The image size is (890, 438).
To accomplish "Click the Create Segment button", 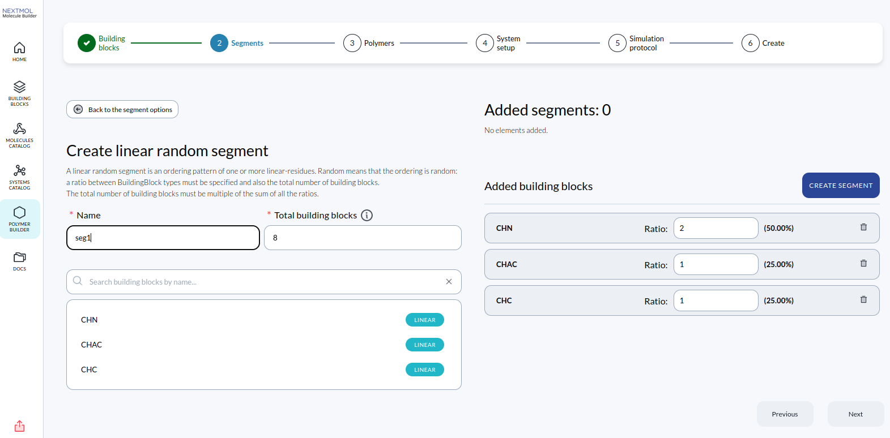I will click(x=840, y=186).
